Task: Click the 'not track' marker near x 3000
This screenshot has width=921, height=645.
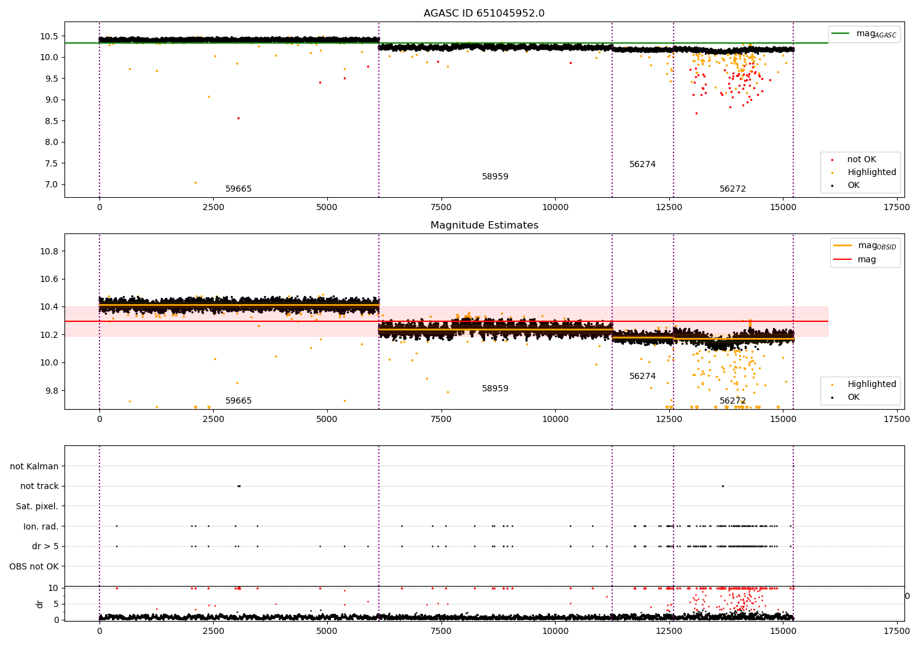Action: (x=239, y=486)
